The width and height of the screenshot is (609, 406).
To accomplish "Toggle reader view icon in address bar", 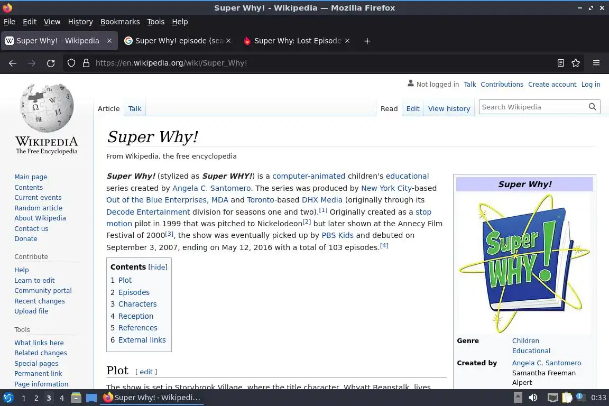I will point(561,63).
